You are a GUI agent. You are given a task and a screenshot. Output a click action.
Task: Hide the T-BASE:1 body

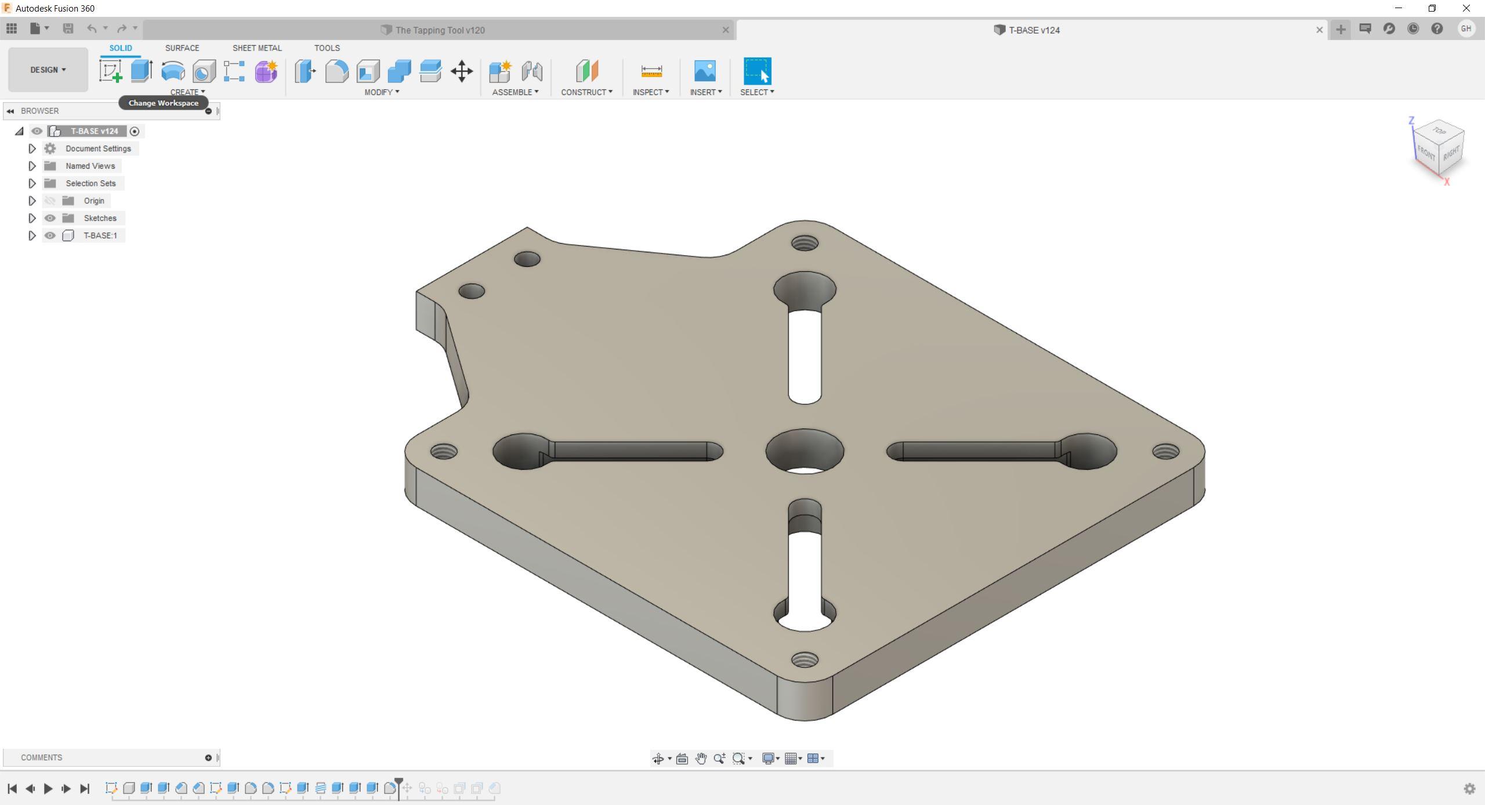[x=50, y=235]
